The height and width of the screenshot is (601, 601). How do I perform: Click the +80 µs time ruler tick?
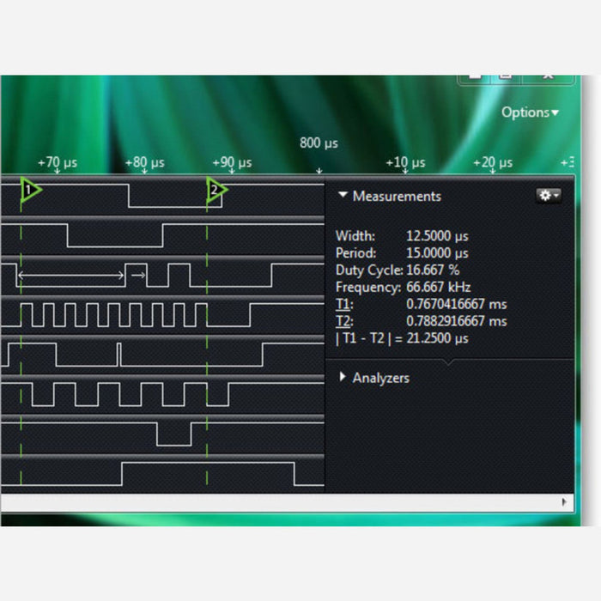tap(144, 163)
